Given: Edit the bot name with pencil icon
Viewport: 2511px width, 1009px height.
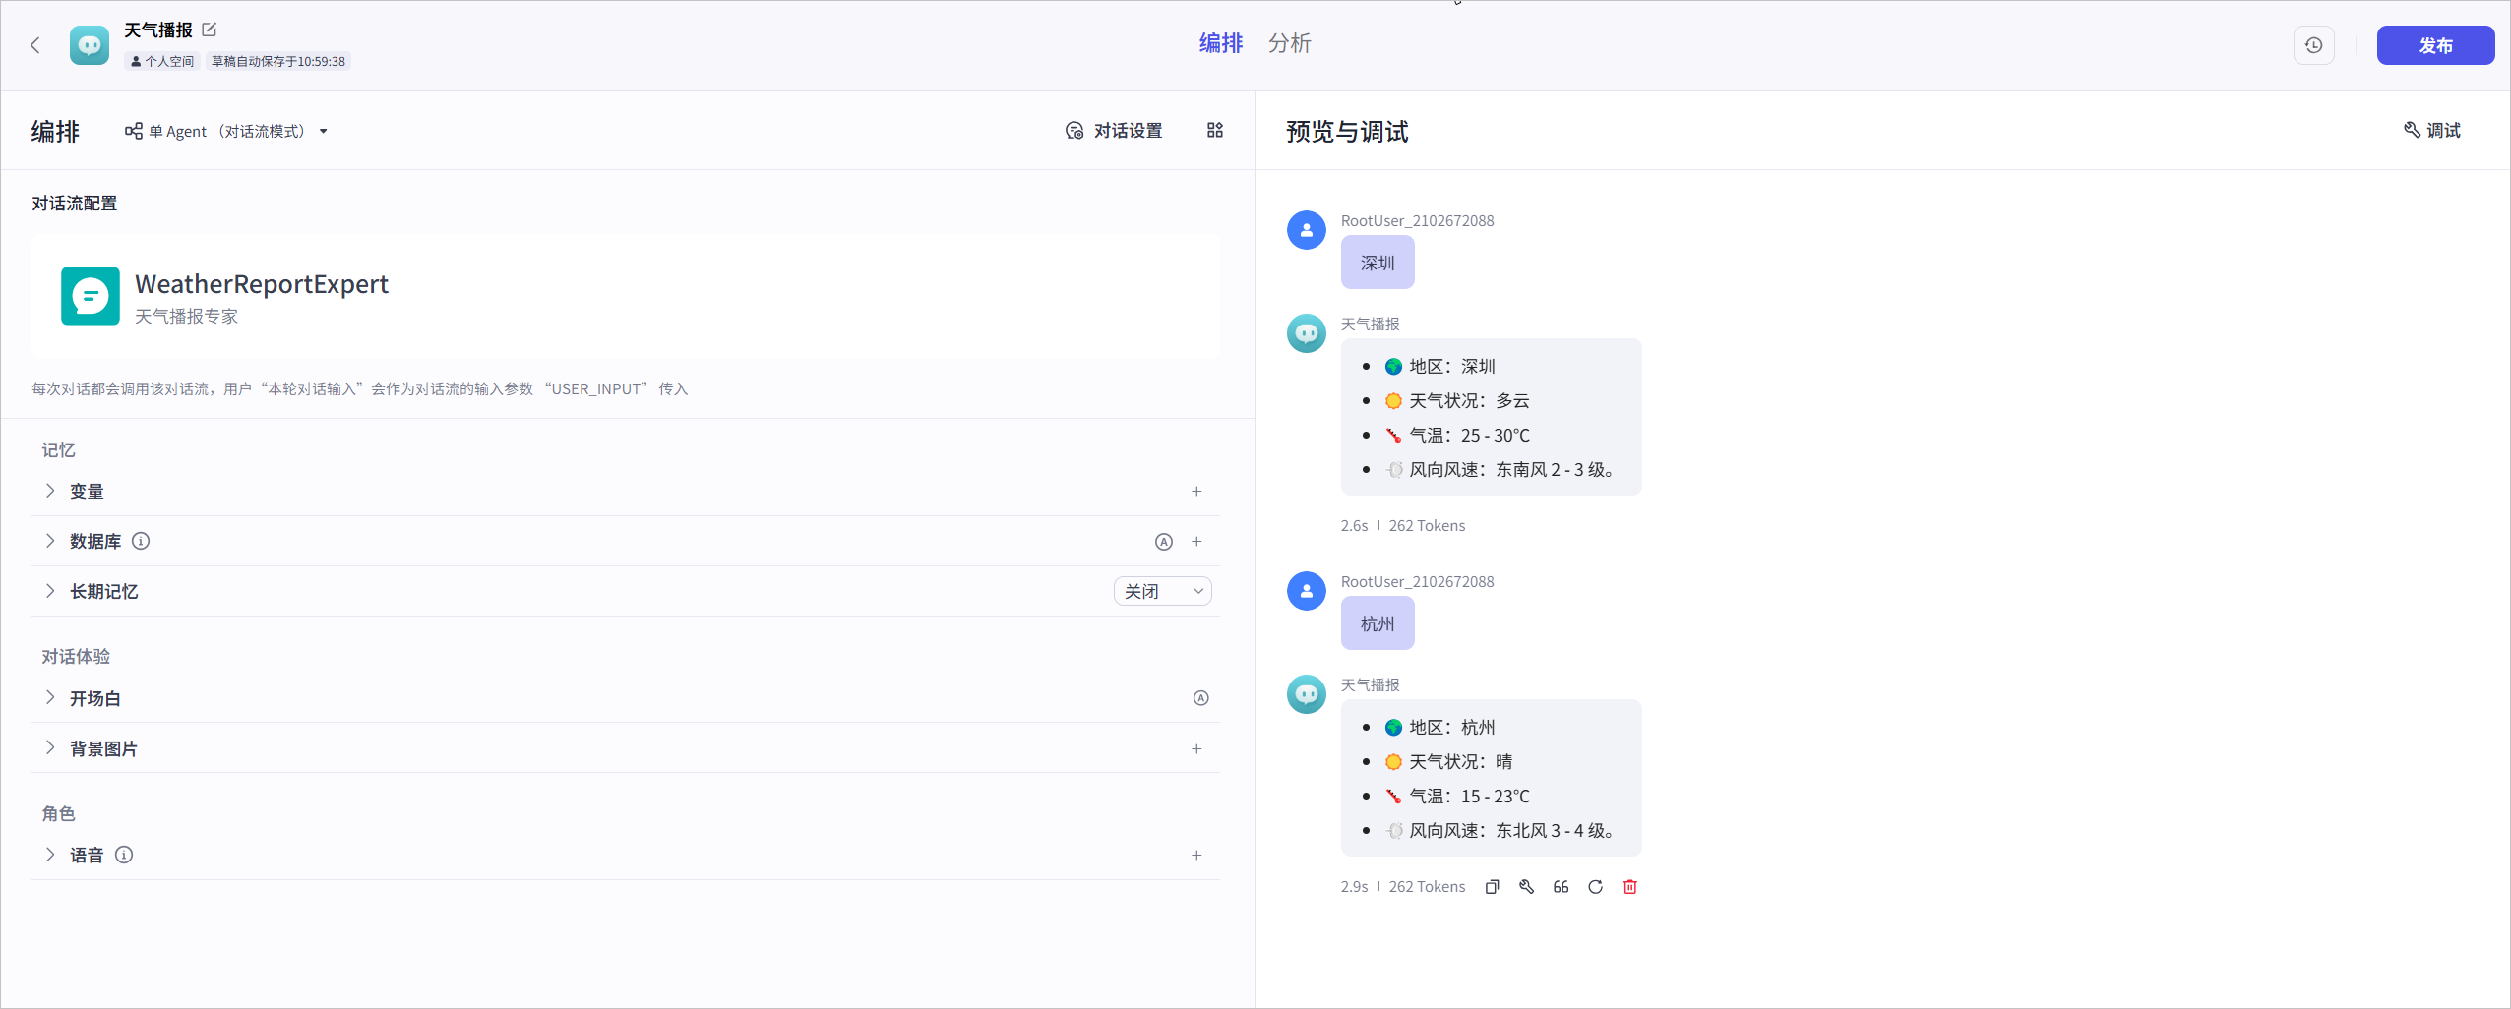Looking at the screenshot, I should click(210, 30).
